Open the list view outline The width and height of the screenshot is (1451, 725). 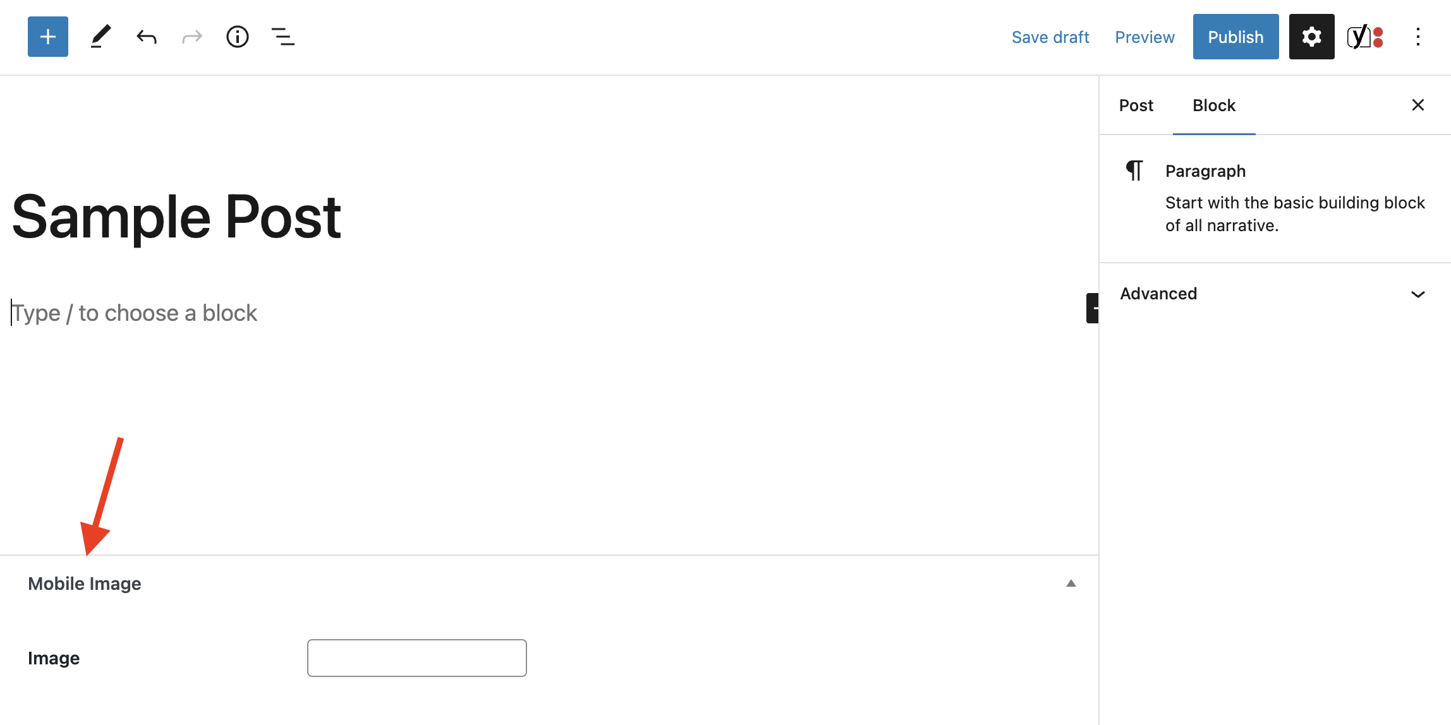point(283,37)
